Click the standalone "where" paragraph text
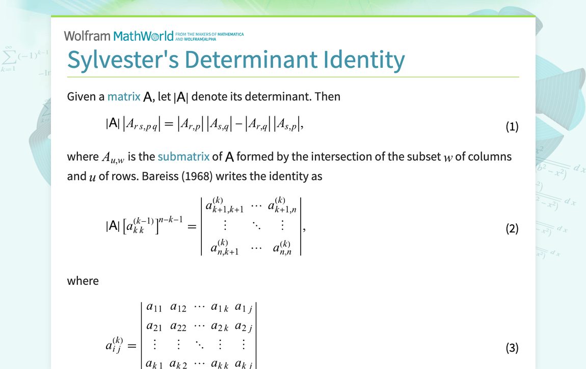 click(x=83, y=281)
